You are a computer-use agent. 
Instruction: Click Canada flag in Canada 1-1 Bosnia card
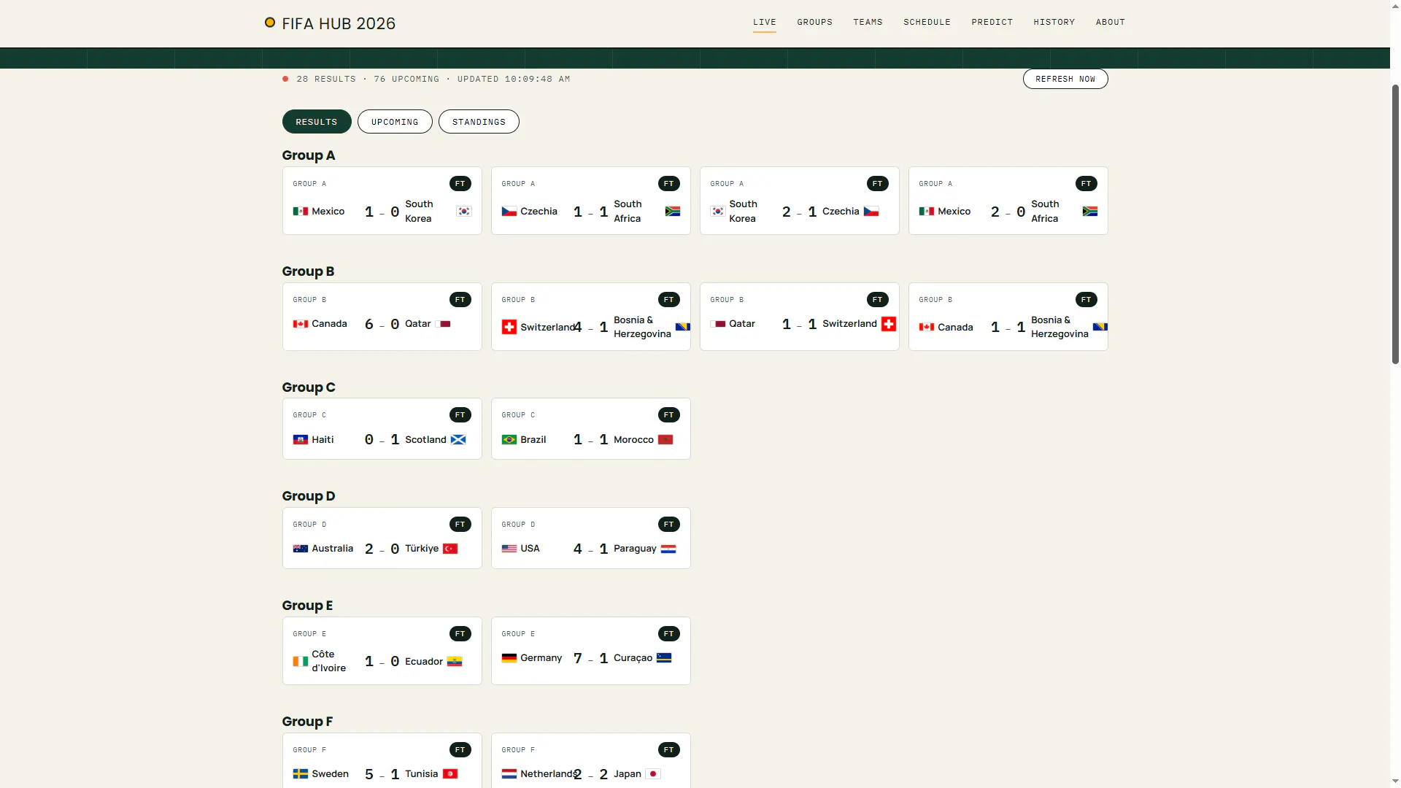pyautogui.click(x=927, y=328)
